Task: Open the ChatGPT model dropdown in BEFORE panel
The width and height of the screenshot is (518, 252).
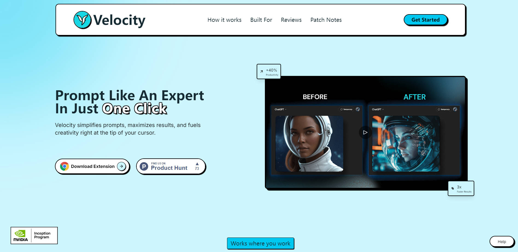Action: point(279,109)
